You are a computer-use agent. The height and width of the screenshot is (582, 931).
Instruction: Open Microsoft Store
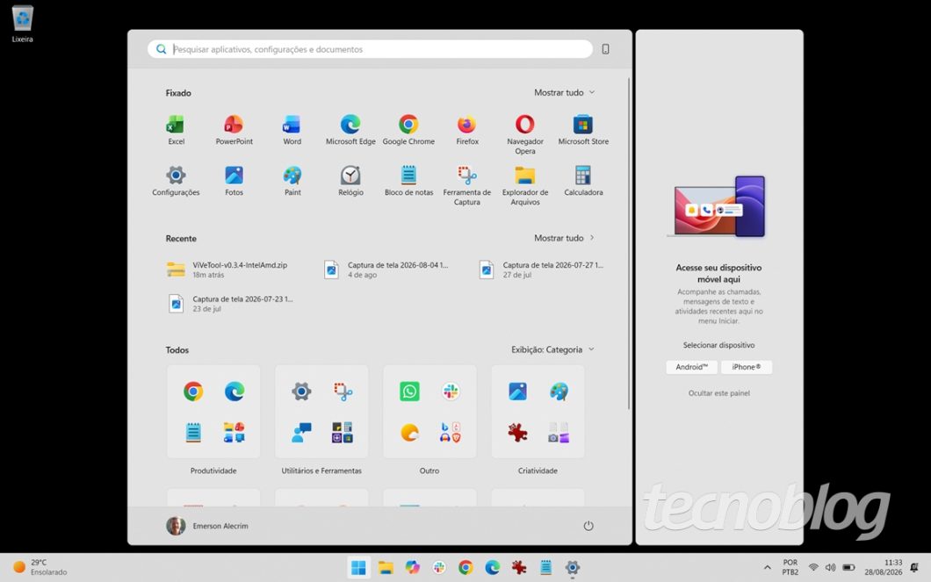click(583, 129)
